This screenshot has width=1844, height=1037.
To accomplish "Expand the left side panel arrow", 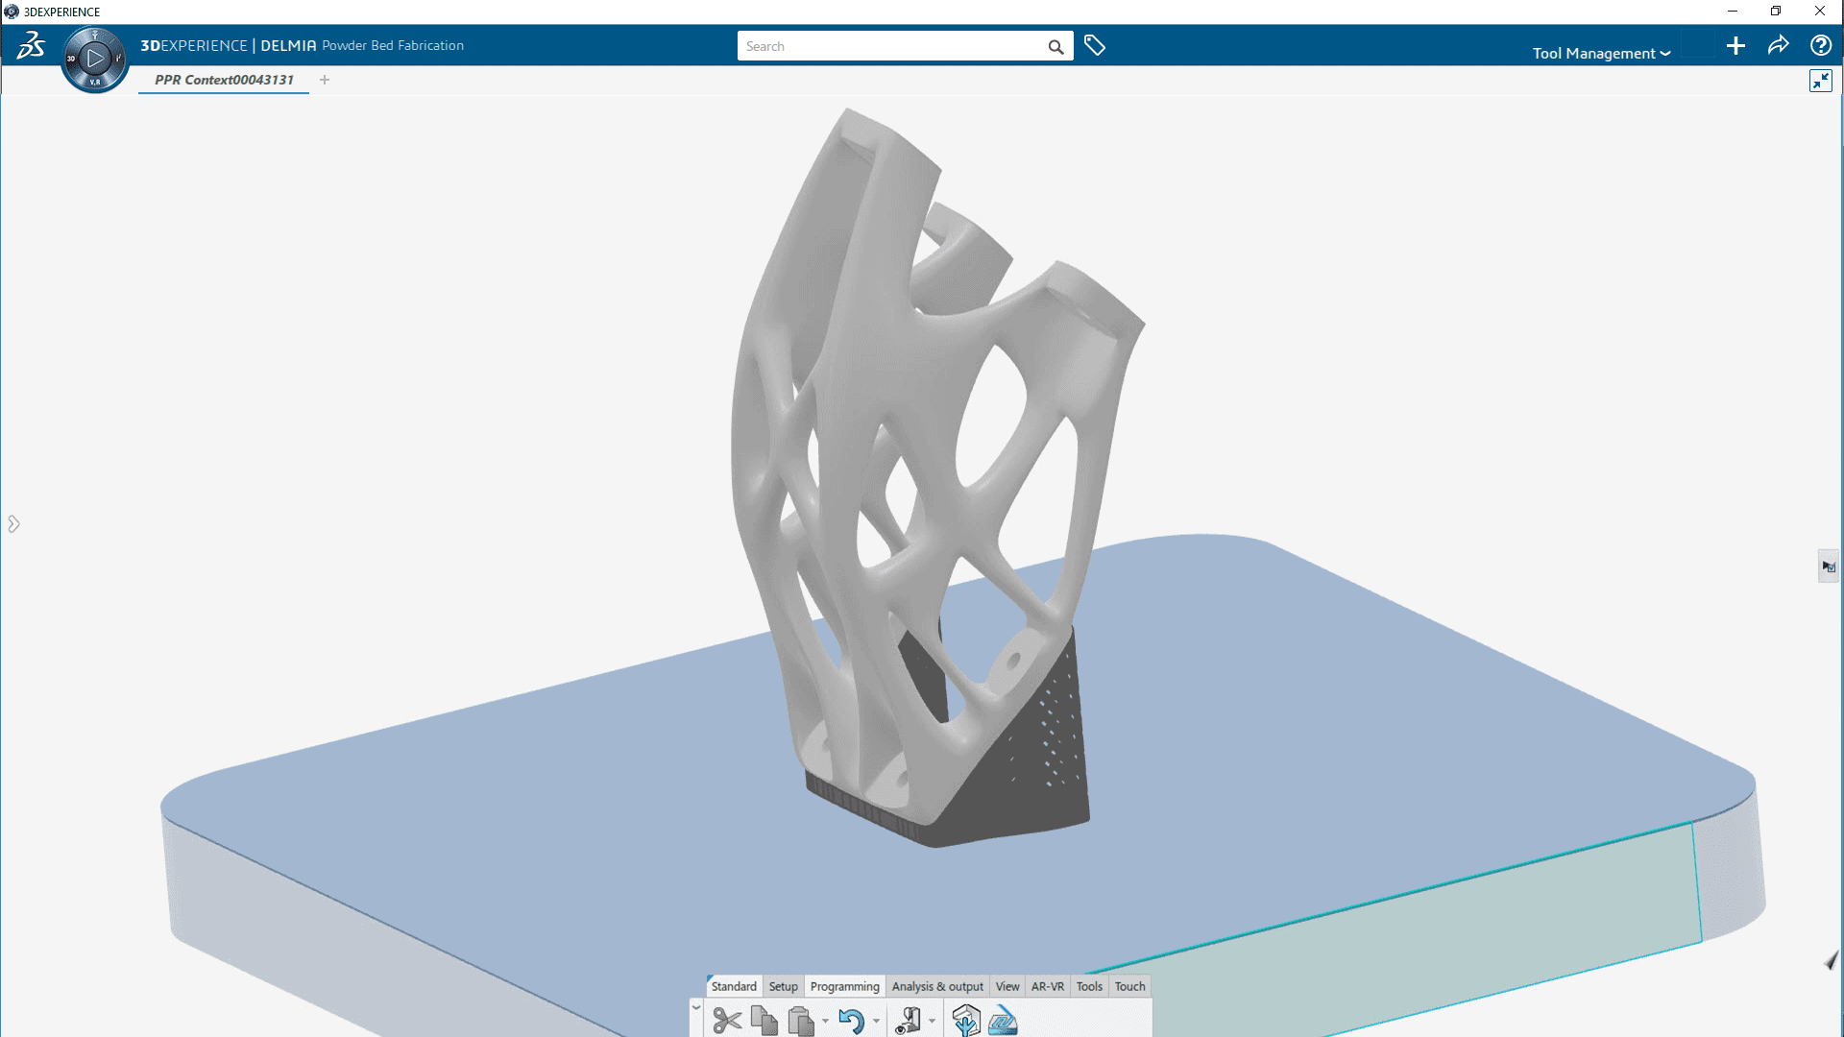I will 13,523.
